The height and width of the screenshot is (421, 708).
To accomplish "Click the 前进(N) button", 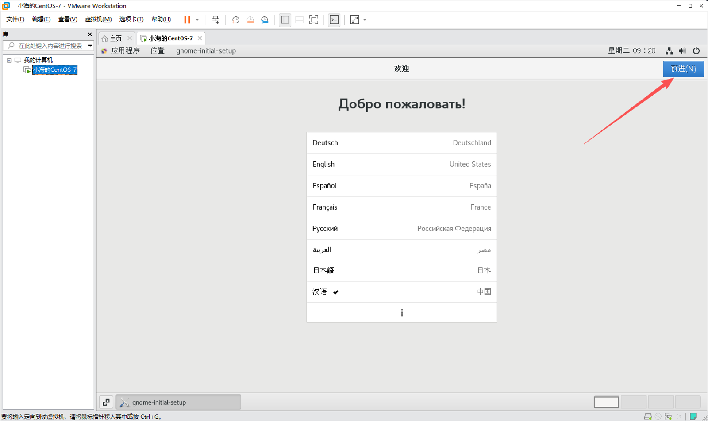I will pos(683,69).
